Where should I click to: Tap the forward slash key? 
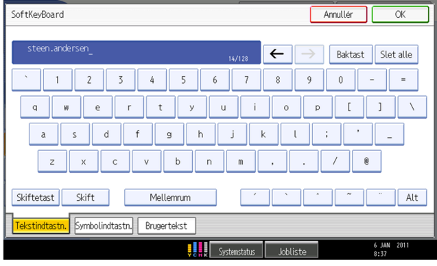coord(335,161)
